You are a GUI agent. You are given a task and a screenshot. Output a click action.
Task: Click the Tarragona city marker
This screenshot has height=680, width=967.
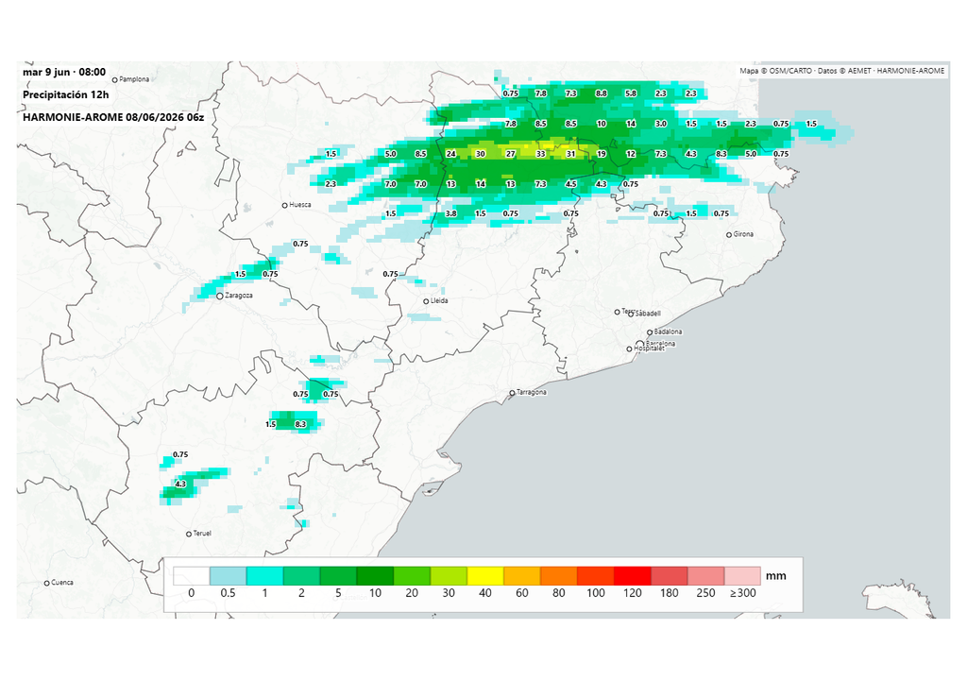click(x=512, y=393)
